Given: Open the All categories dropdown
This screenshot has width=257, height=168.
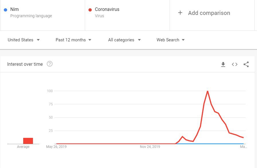Looking at the screenshot, I should pyautogui.click(x=124, y=40).
